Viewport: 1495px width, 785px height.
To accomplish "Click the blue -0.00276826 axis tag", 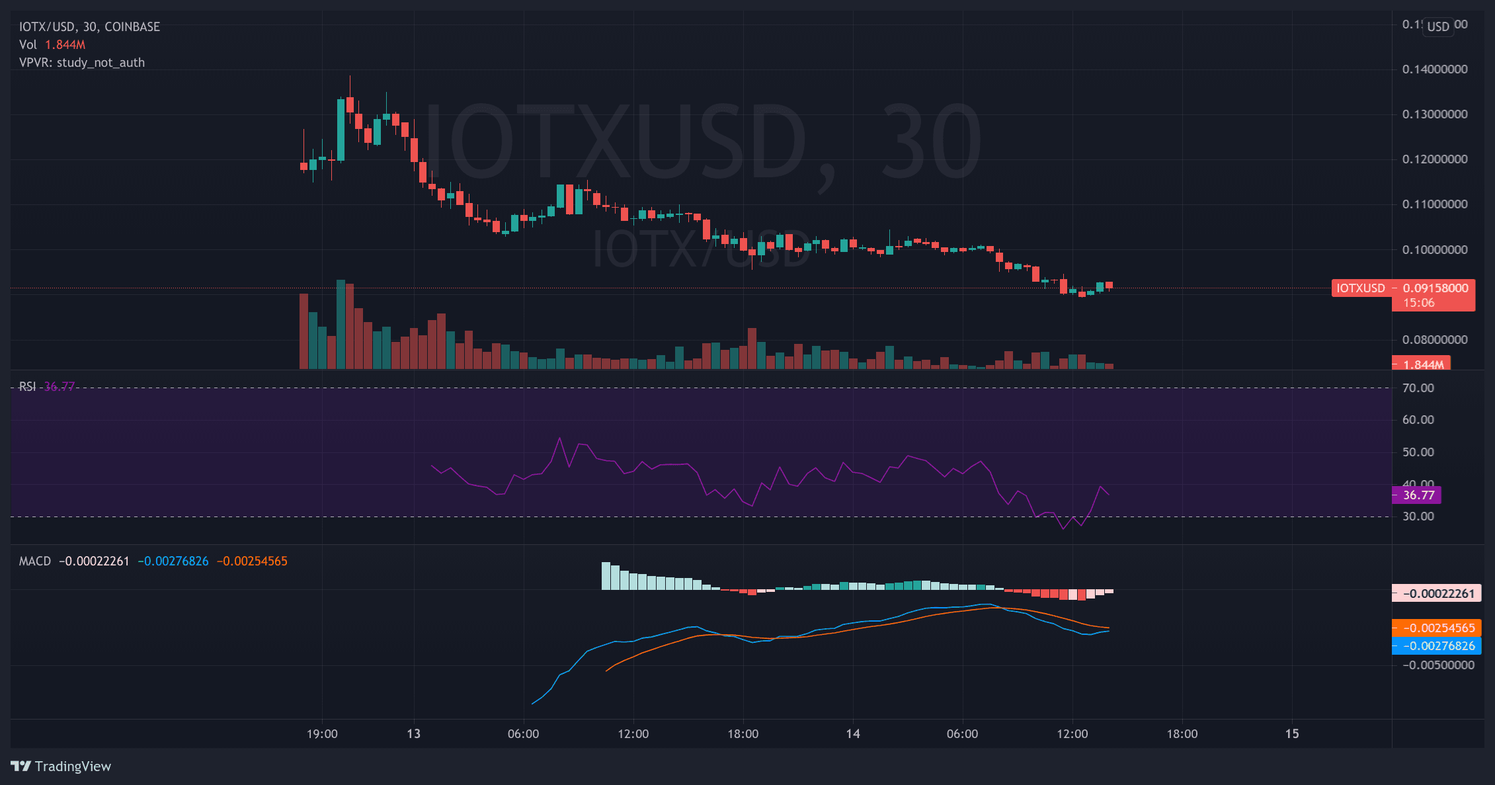I will click(1437, 645).
